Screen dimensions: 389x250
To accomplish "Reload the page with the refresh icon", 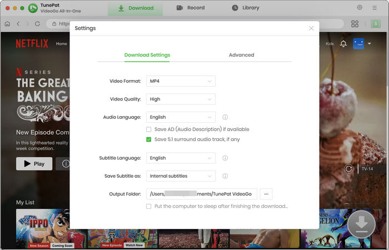I will 37,24.
